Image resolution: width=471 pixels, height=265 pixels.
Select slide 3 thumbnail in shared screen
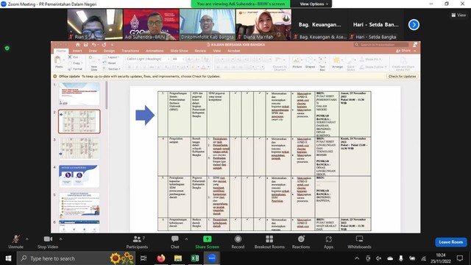click(79, 149)
